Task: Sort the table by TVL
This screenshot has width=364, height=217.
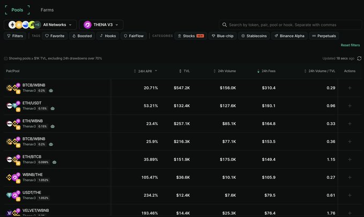Action: [184, 71]
